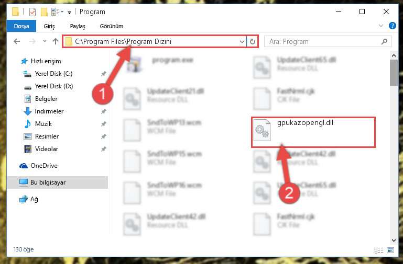Click the Properties icon in quick access toolbar
This screenshot has width=403, height=264.
pos(32,12)
